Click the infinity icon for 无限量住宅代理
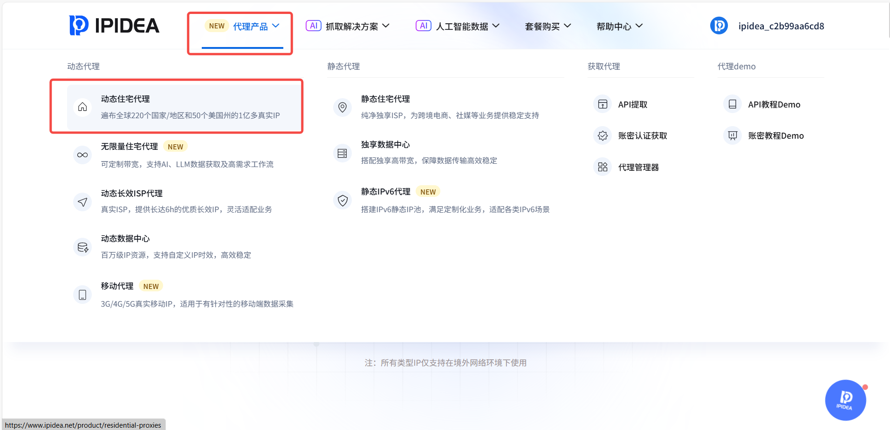This screenshot has height=430, width=890. [x=82, y=155]
